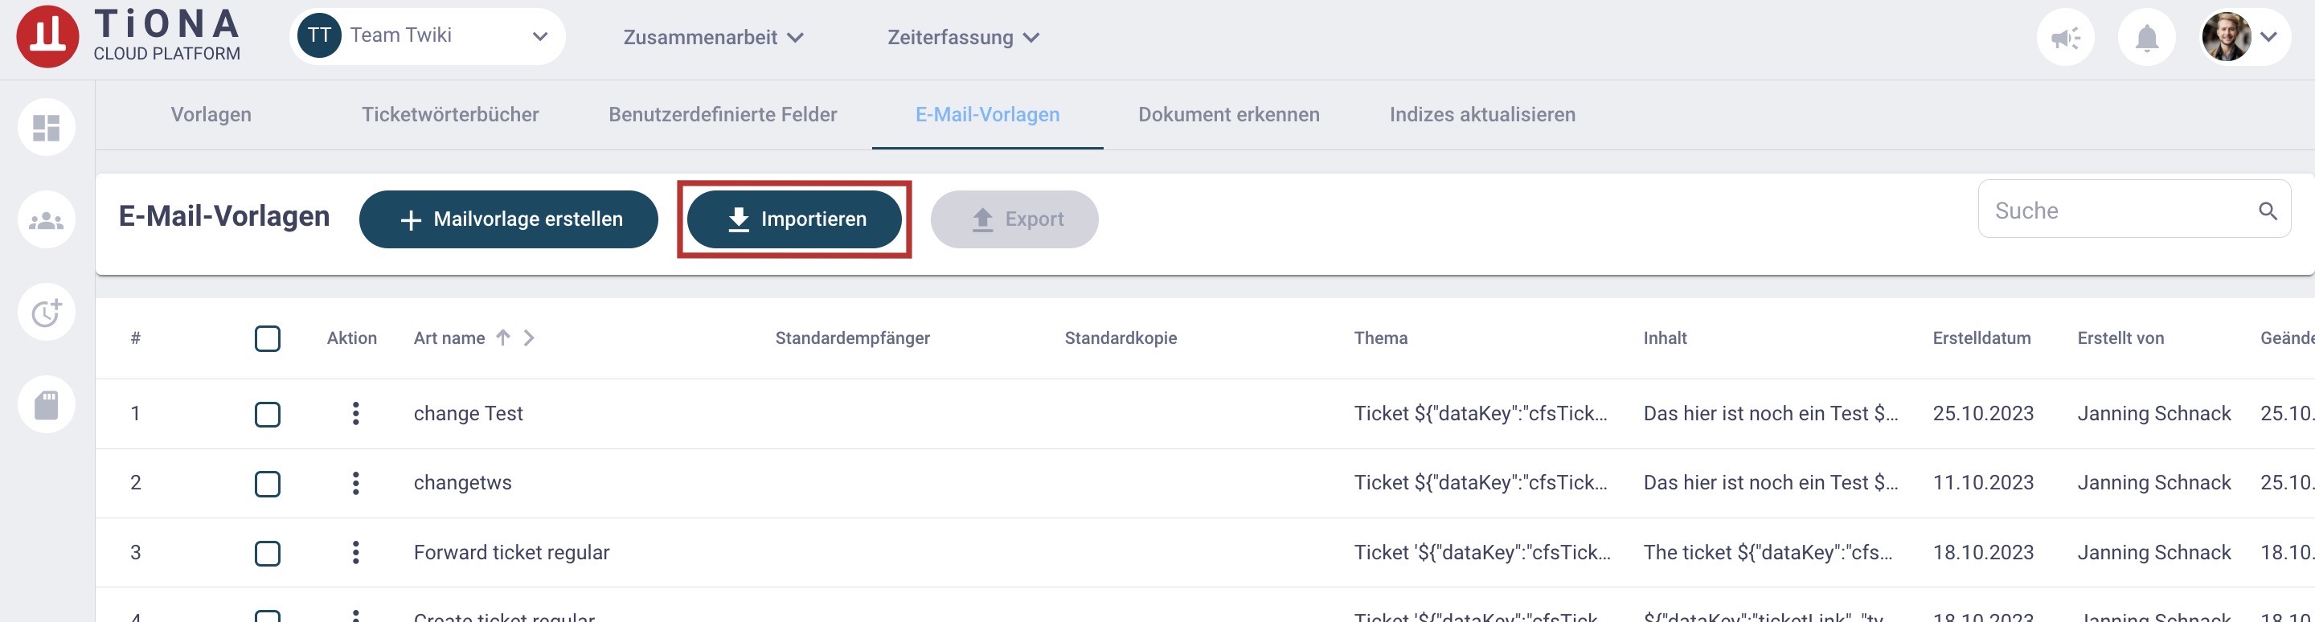Image resolution: width=2315 pixels, height=622 pixels.
Task: Open the time tracking clock sidebar icon
Action: click(47, 312)
